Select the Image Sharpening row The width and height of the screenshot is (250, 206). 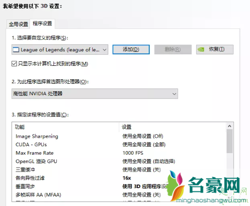(119, 136)
